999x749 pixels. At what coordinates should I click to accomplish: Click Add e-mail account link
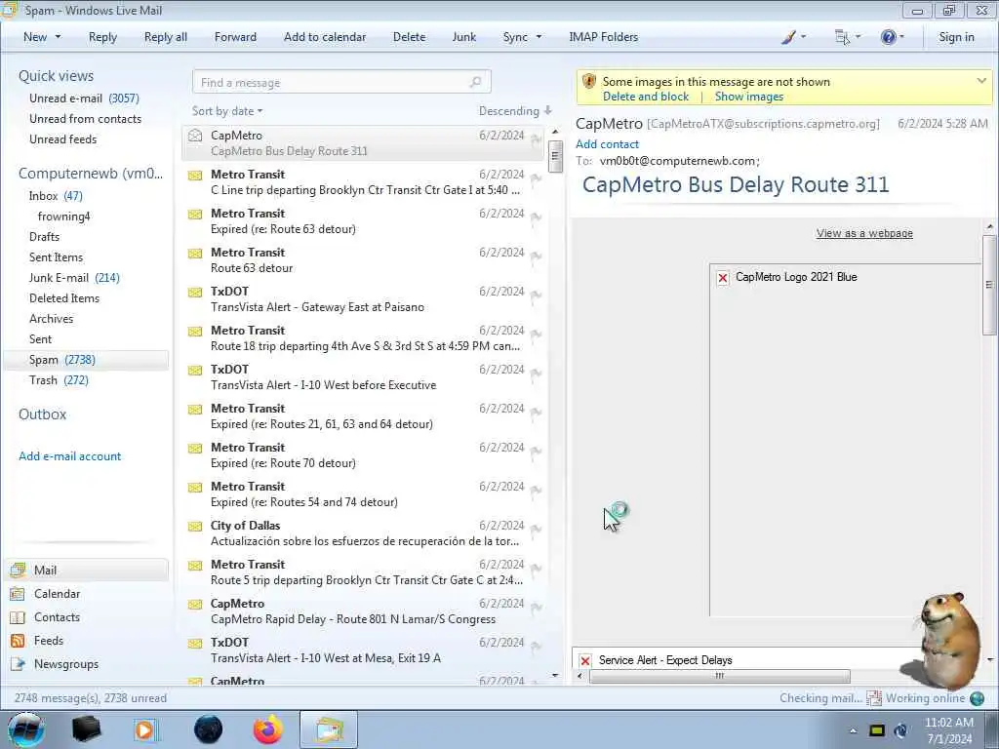point(69,456)
